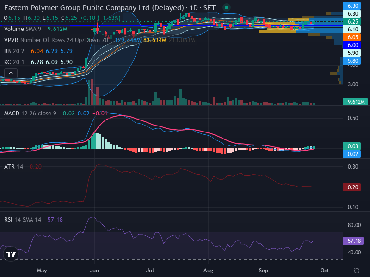Click the 0.02 MACD axis label
370x277 pixels.
click(352, 154)
